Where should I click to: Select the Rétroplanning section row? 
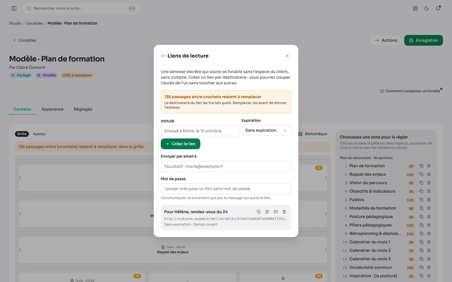(375, 233)
